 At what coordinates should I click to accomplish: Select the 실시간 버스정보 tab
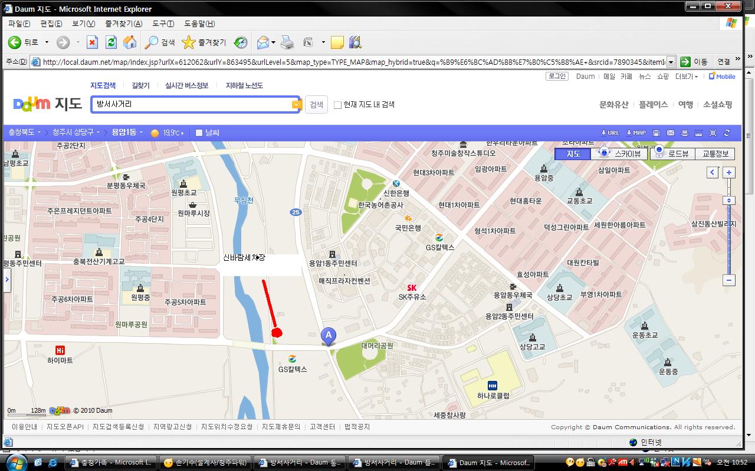186,86
